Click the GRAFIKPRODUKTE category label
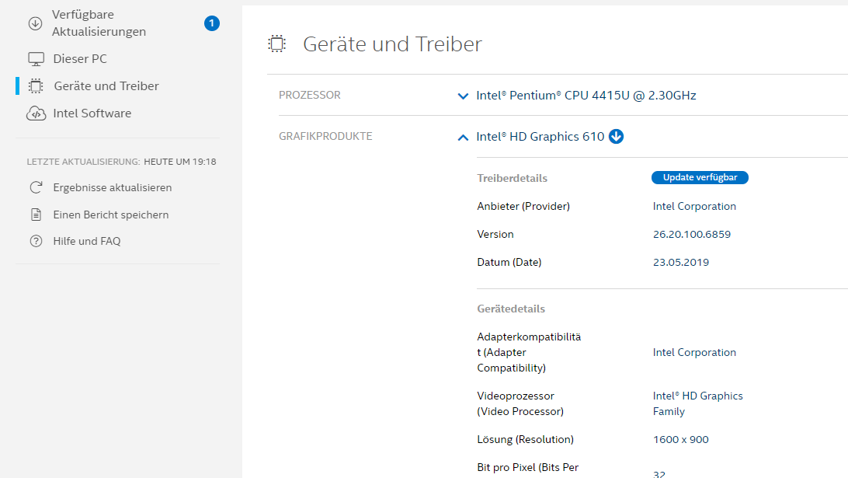 pos(325,137)
